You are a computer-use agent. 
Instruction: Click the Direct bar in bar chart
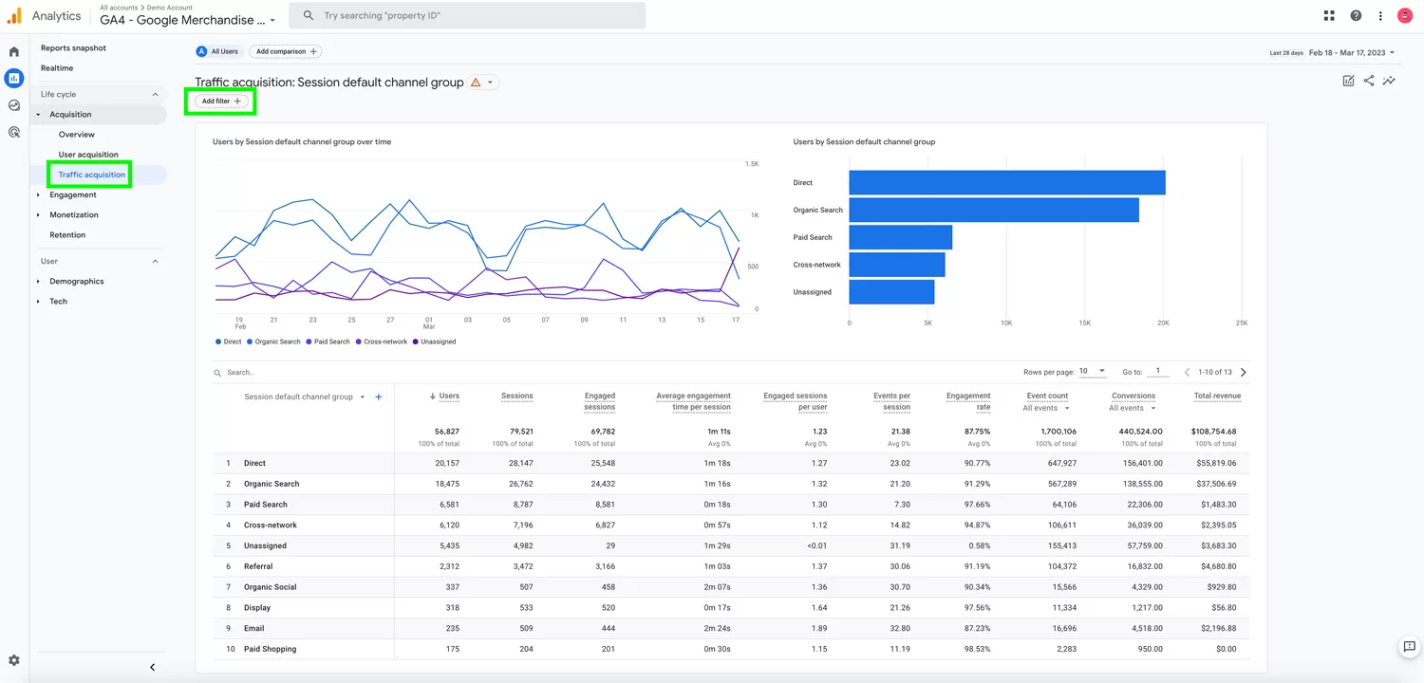click(1007, 183)
